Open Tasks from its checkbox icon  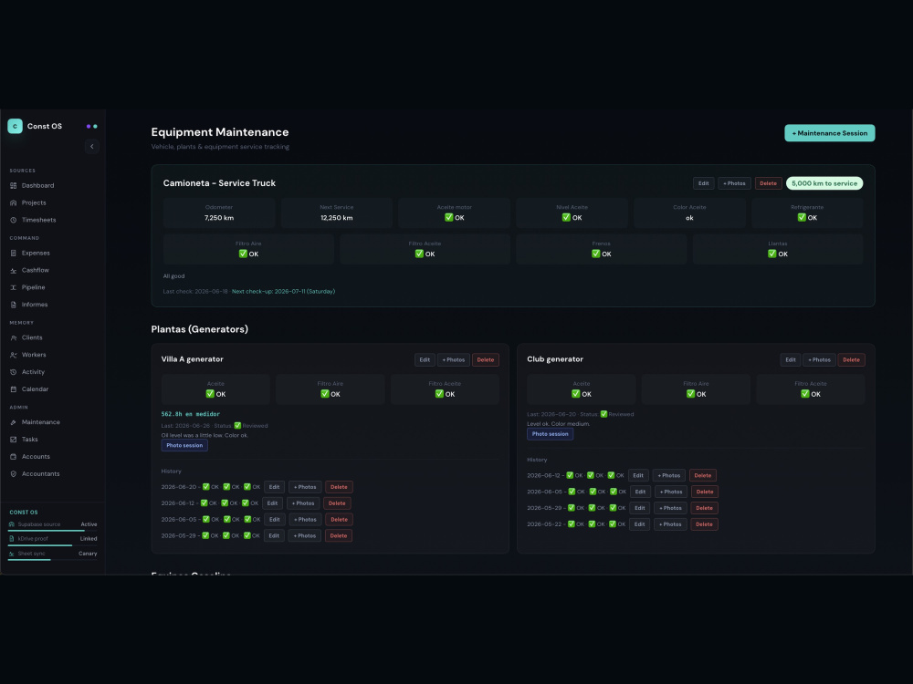pyautogui.click(x=14, y=440)
